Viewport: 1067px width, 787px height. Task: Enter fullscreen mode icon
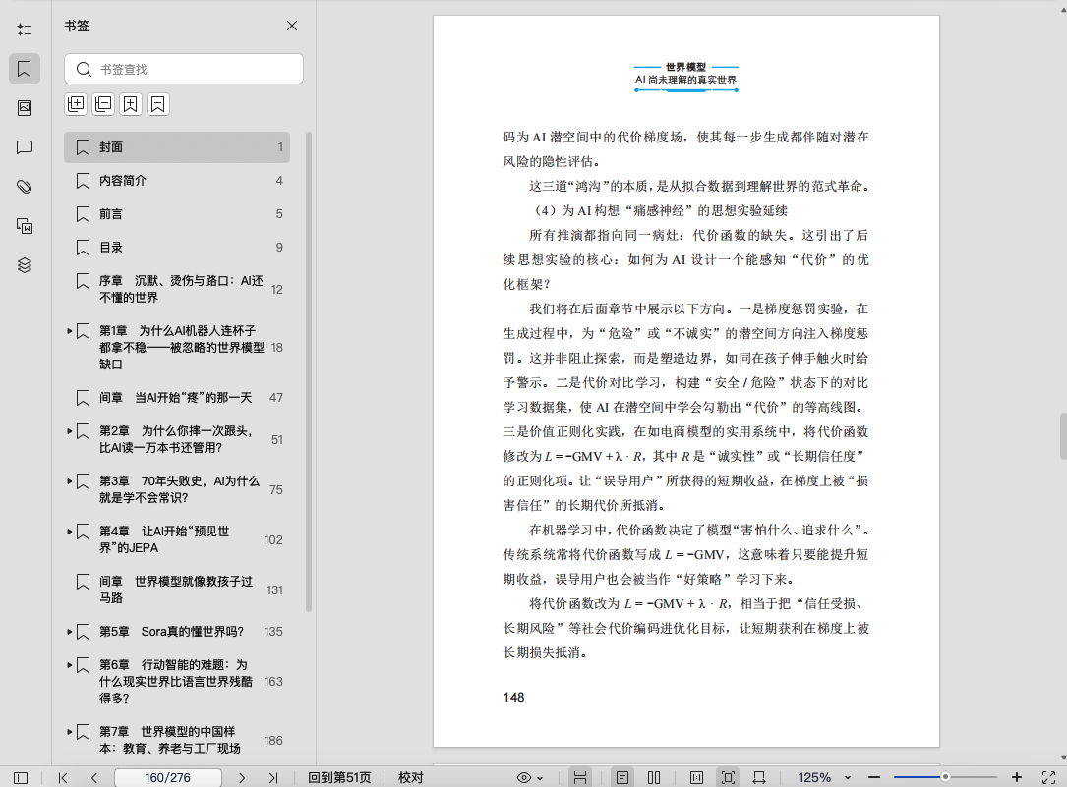tap(1048, 777)
